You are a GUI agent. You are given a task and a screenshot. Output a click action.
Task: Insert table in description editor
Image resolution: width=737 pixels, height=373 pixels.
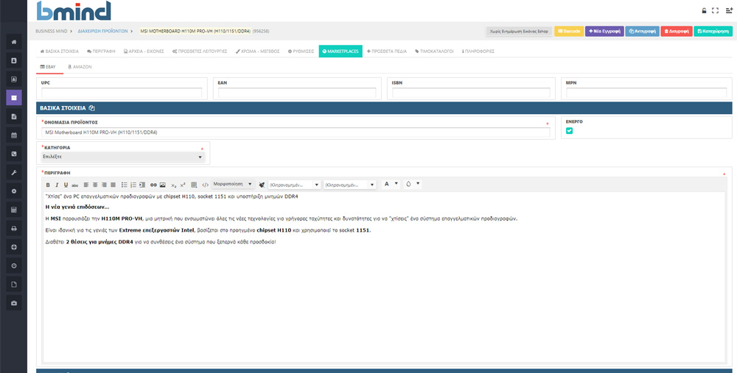[194, 185]
